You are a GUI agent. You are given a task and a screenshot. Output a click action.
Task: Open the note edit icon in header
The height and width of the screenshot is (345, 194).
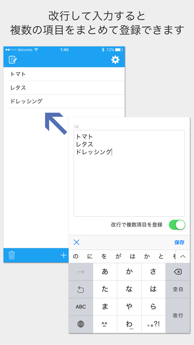[x=13, y=59]
